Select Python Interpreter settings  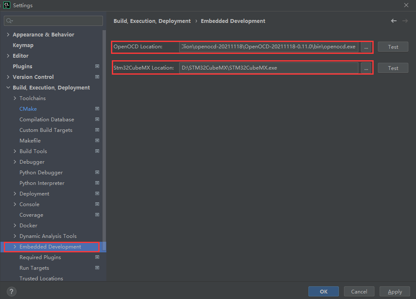[x=42, y=183]
